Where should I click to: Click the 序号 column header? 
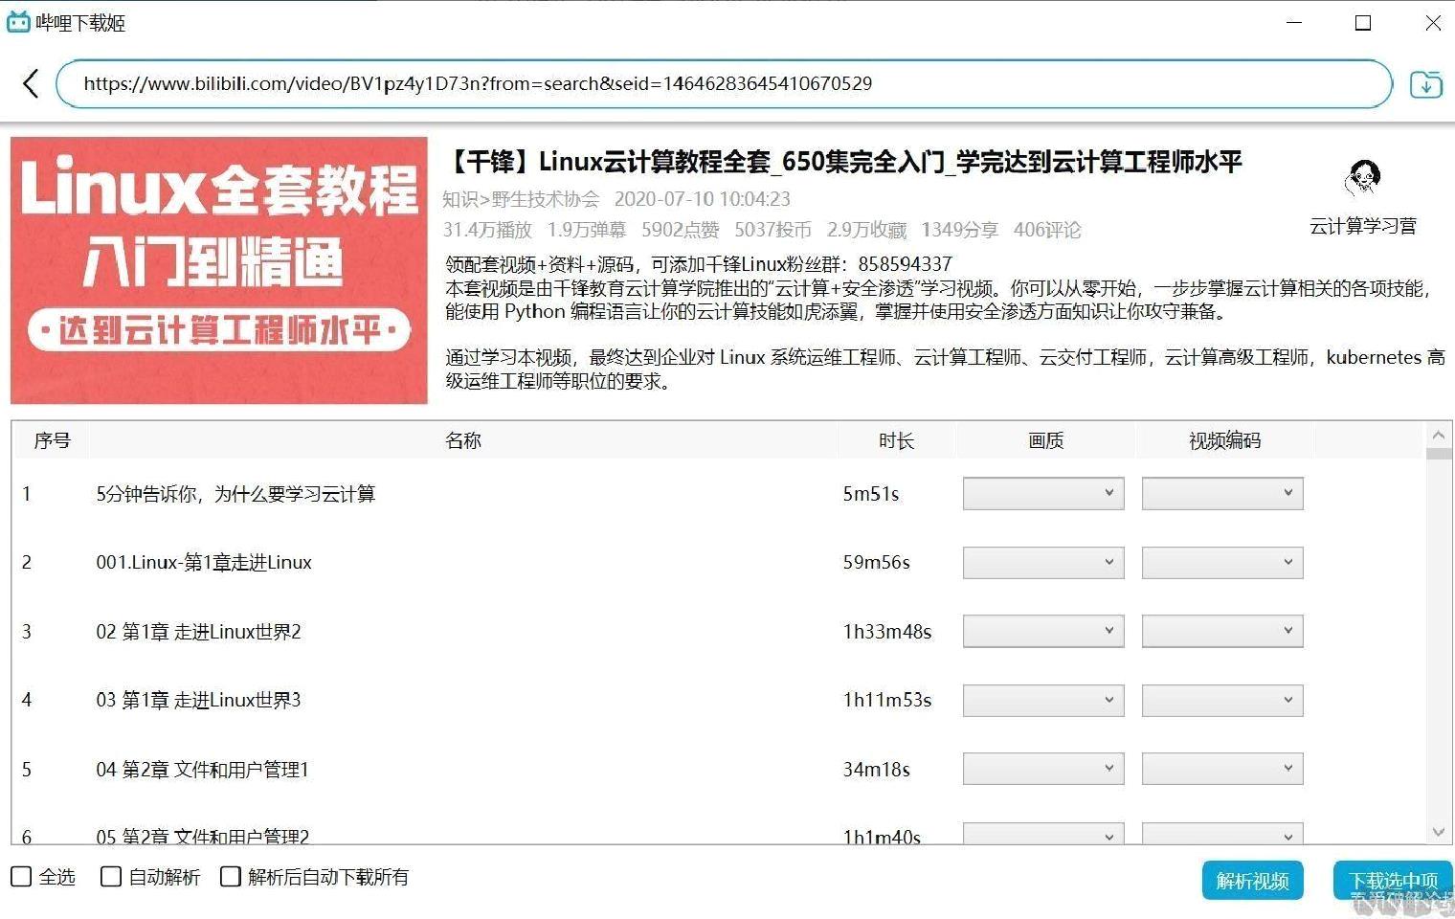point(52,440)
